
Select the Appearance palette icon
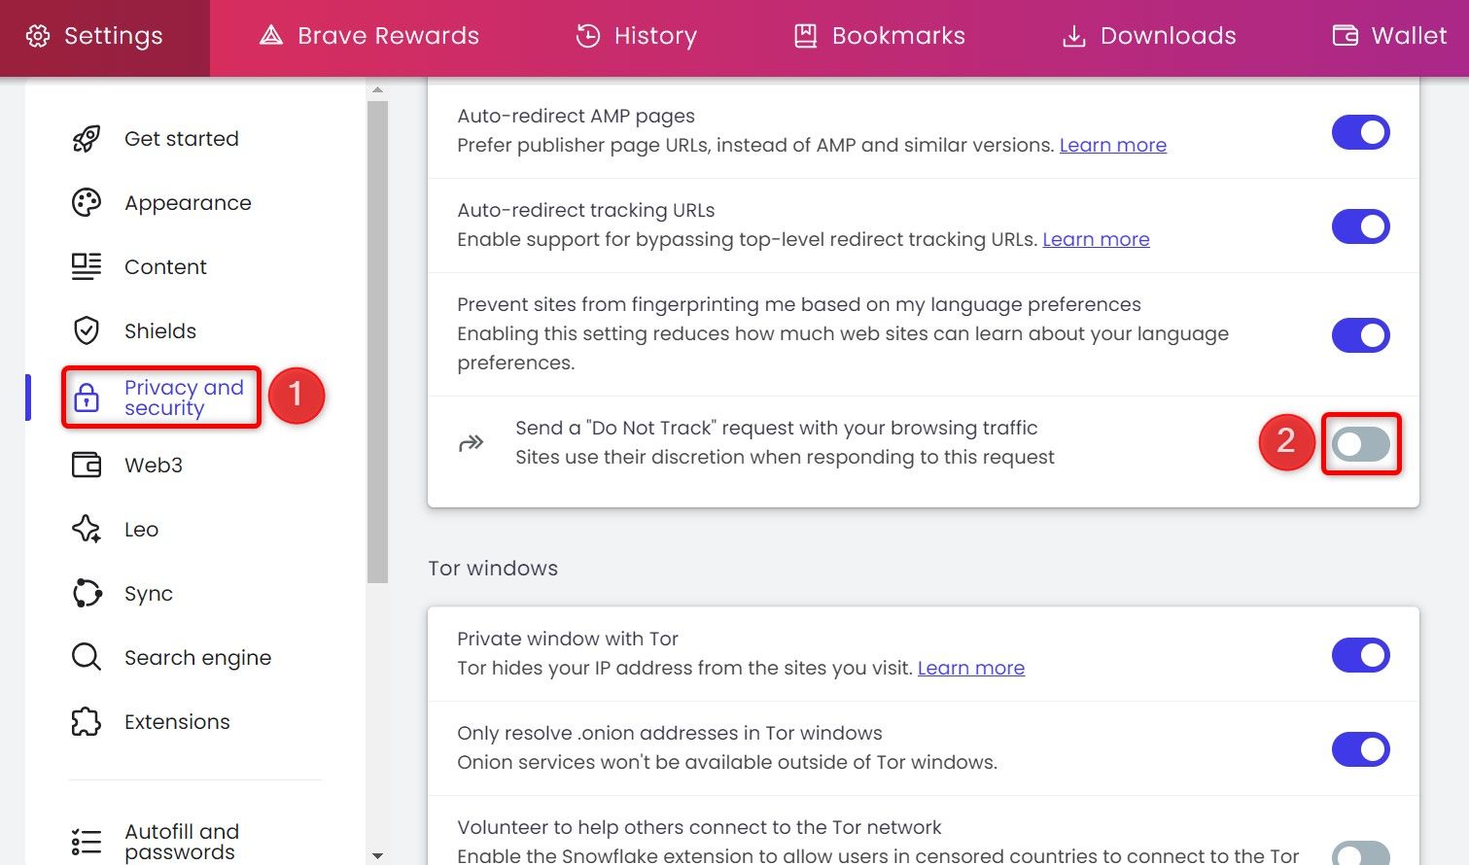click(87, 202)
